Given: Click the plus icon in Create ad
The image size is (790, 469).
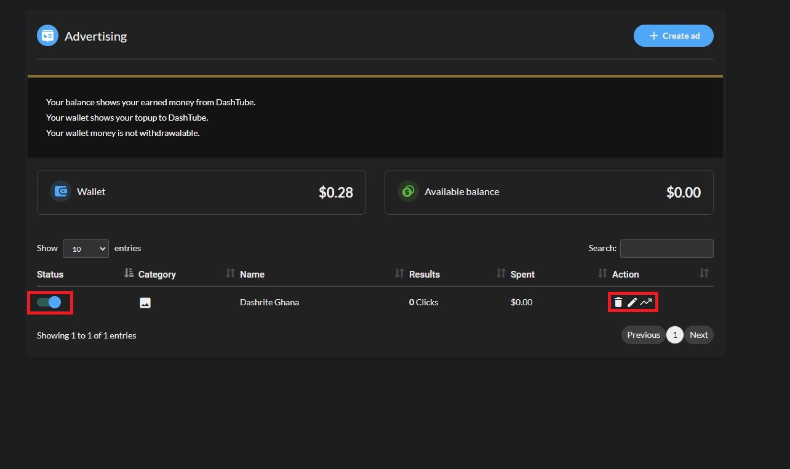Looking at the screenshot, I should [653, 36].
